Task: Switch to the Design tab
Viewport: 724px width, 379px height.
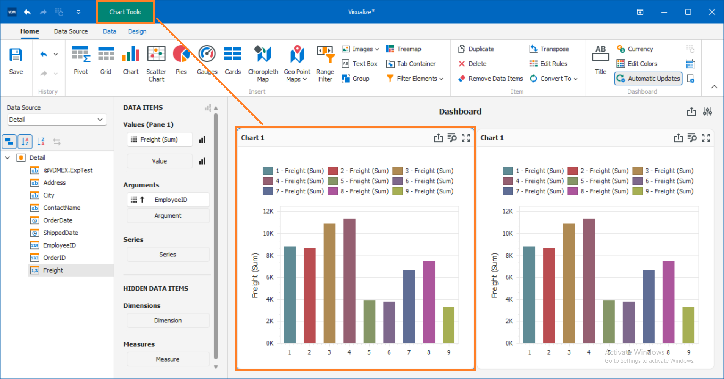Action: tap(137, 31)
